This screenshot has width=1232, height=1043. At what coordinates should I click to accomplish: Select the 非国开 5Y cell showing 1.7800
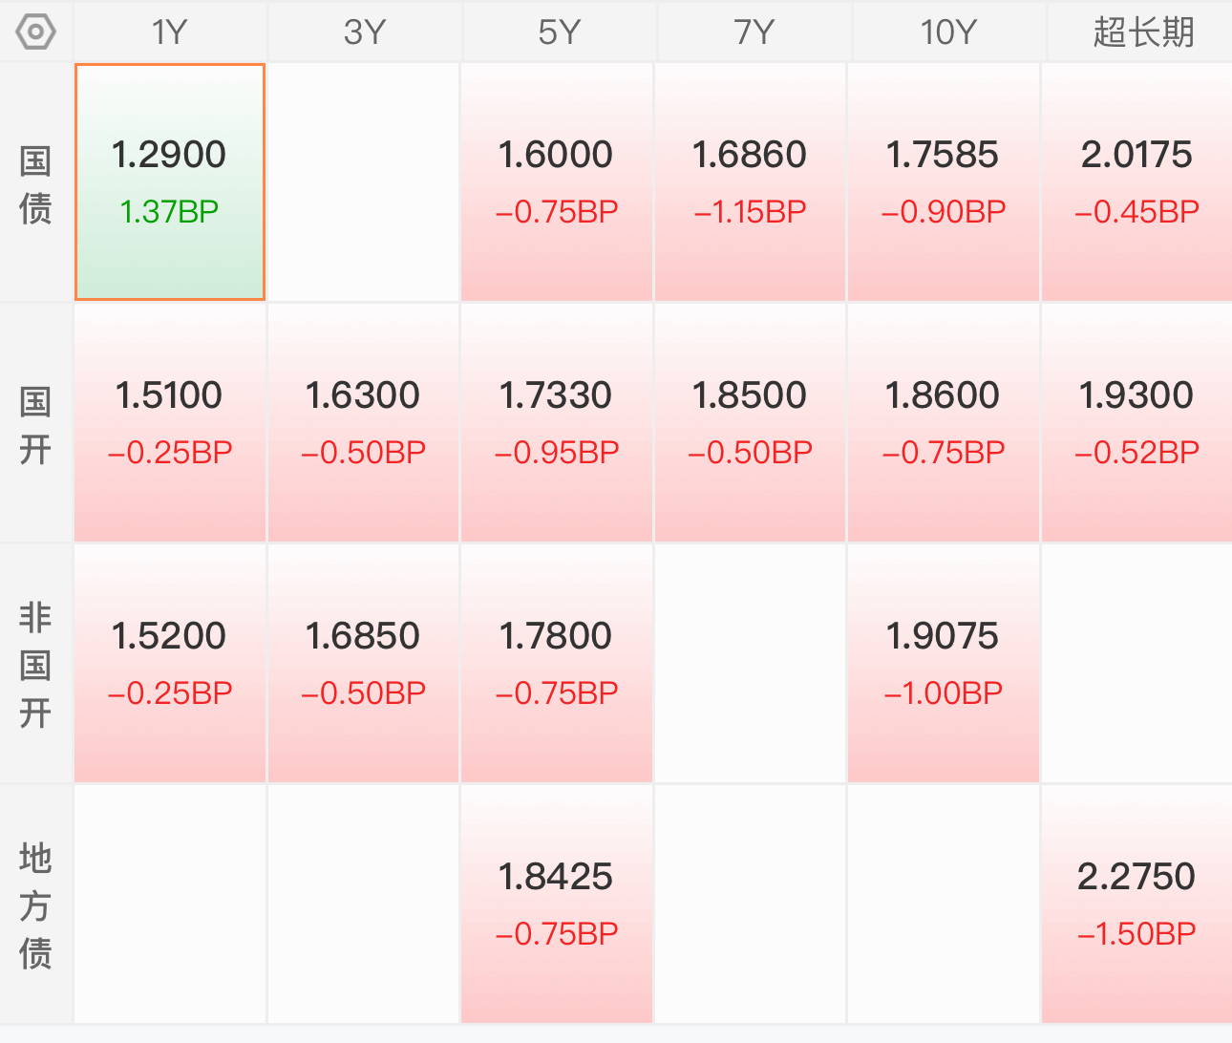pos(557,664)
